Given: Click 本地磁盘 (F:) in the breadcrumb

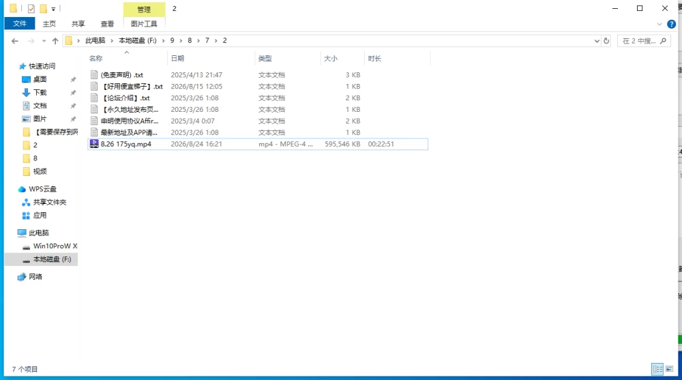Looking at the screenshot, I should pyautogui.click(x=138, y=40).
